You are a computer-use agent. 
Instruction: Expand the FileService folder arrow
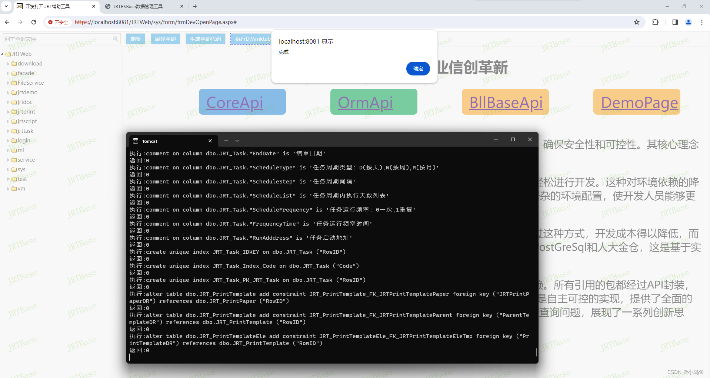9,83
